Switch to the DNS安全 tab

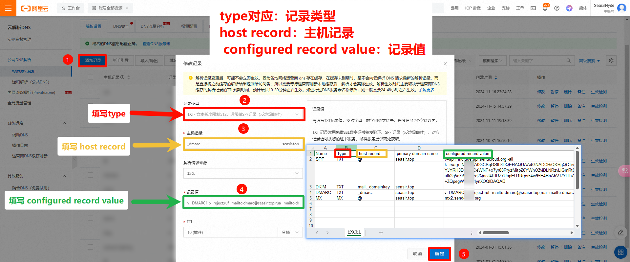tap(121, 26)
